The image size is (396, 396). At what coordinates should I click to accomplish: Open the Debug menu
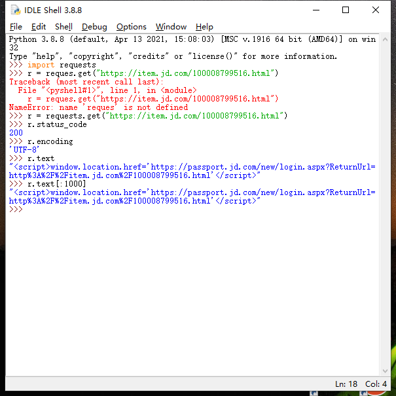[x=94, y=27]
